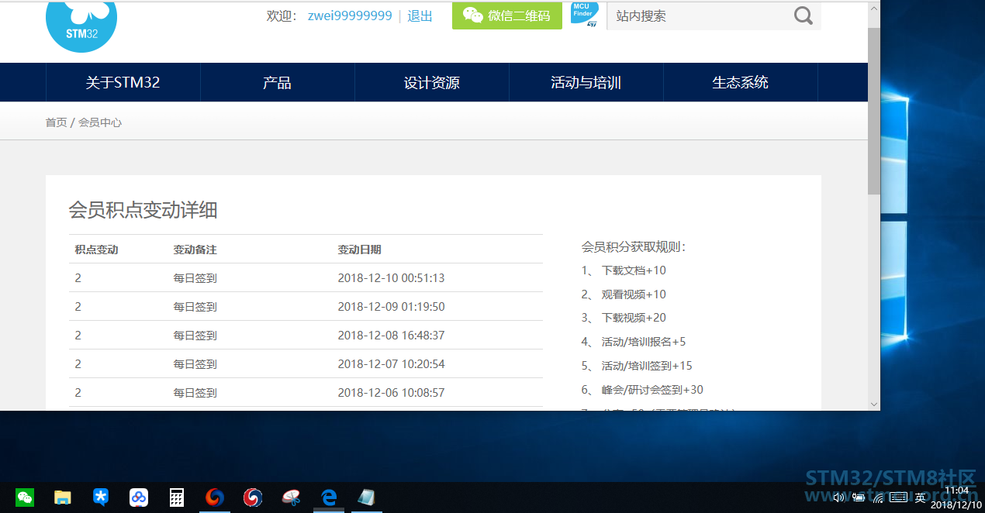The width and height of the screenshot is (985, 513).
Task: Click rule text 下载文档+10
Action: pyautogui.click(x=634, y=270)
